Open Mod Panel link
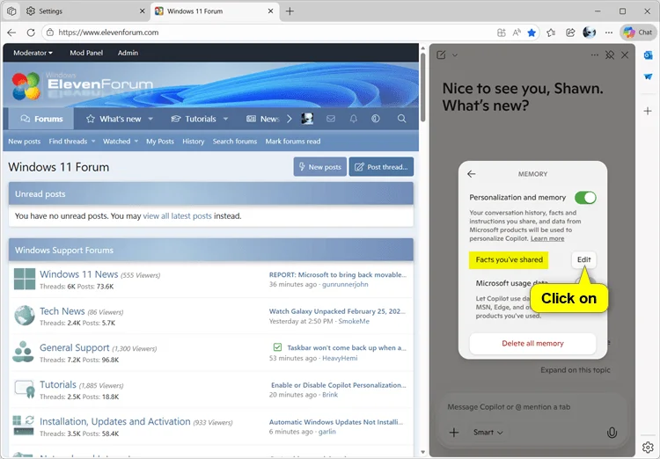 tap(86, 53)
